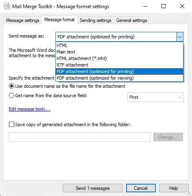Choose PDF attachment optimized for viewing
The width and height of the screenshot is (192, 196).
point(119,78)
